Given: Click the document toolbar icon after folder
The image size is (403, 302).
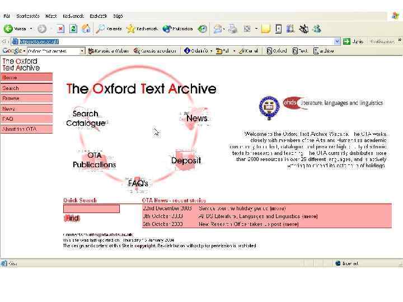Looking at the screenshot, I should (278, 29).
